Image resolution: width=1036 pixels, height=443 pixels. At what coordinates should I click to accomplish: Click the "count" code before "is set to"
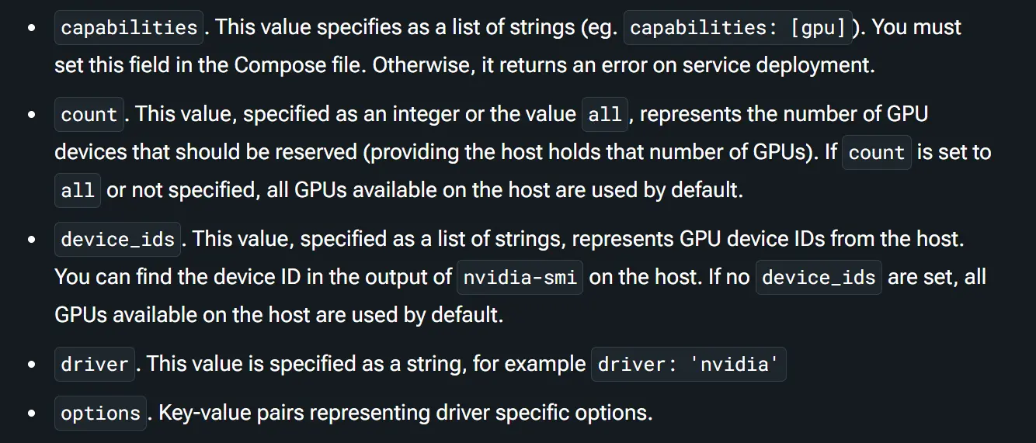pyautogui.click(x=877, y=153)
